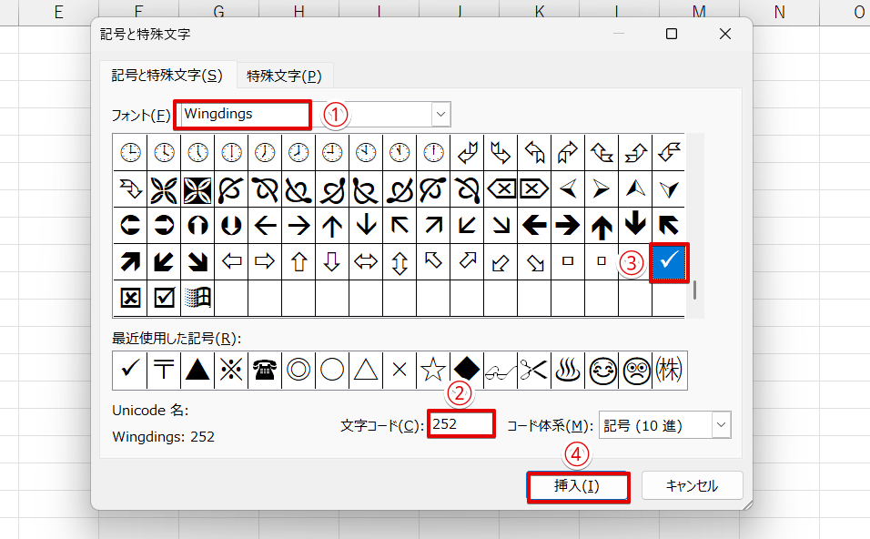This screenshot has height=539, width=870.
Task: Select Excel column E header
Action: point(59,12)
